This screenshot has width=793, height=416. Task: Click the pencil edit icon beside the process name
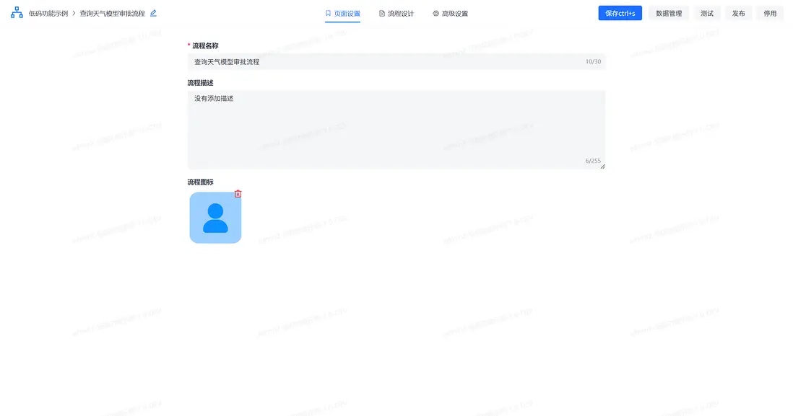point(153,13)
